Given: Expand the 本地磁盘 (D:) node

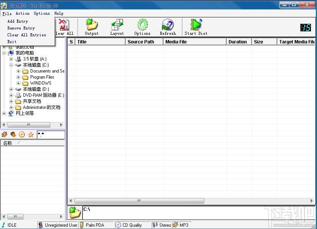Looking at the screenshot, I should pos(11,89).
